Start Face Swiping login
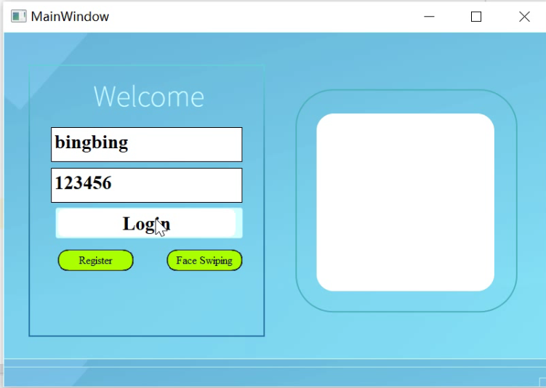 (x=204, y=260)
